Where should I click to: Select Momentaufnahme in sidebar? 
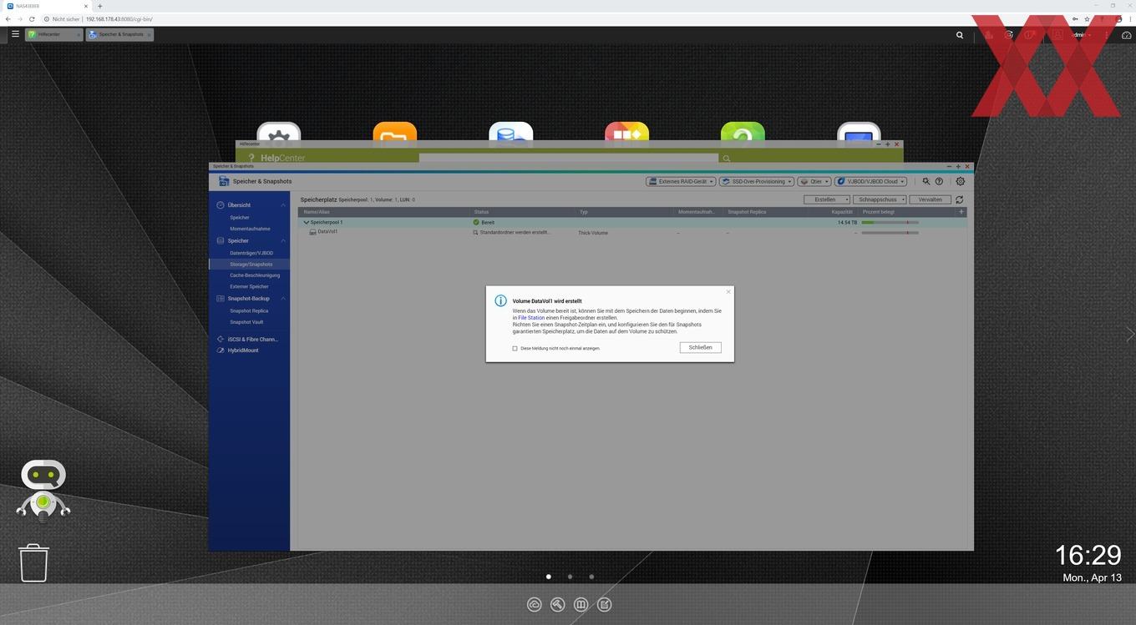pyautogui.click(x=250, y=229)
